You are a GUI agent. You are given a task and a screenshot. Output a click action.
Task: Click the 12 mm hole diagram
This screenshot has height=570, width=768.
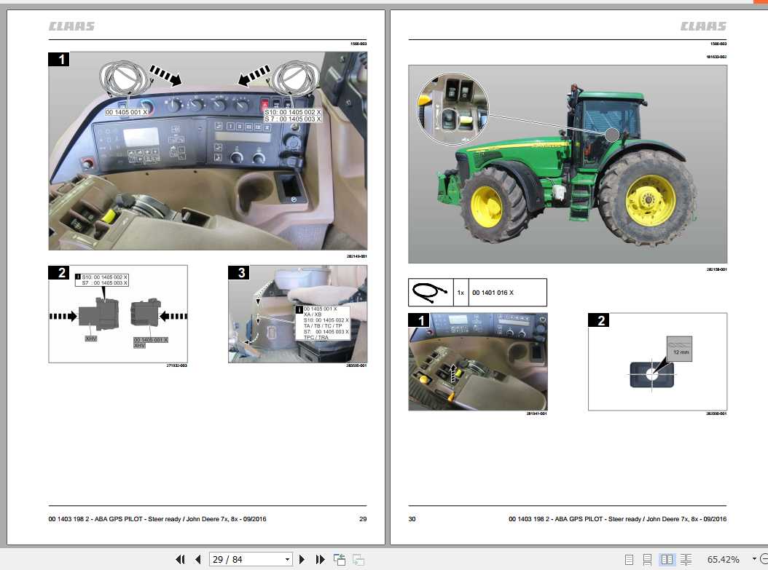(x=658, y=362)
